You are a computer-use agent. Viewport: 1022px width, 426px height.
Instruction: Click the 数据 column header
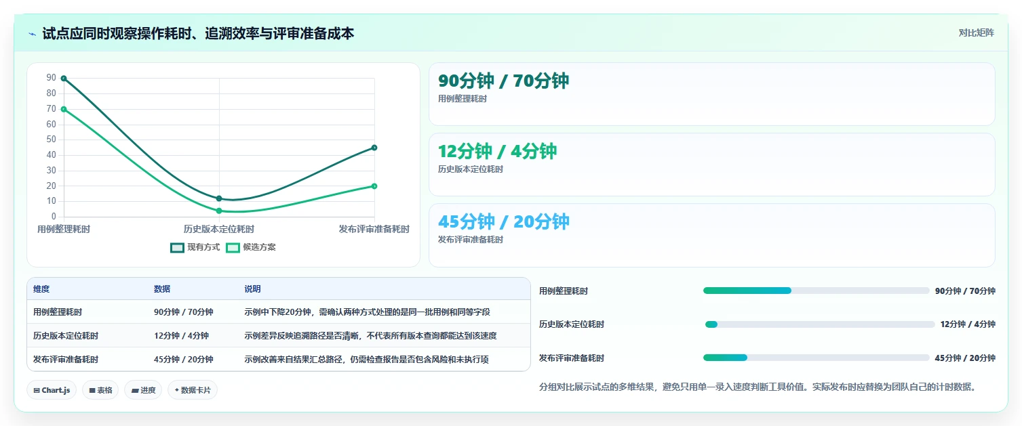tap(162, 289)
